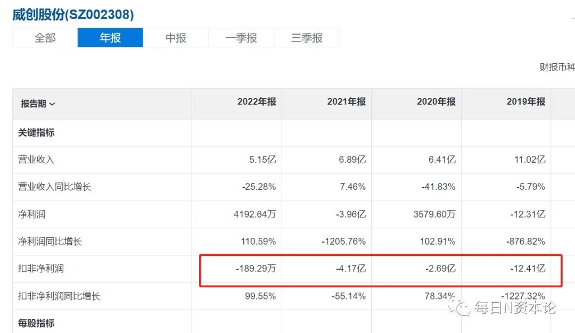575x333 pixels.
Task: Open the 三季报 tab
Action: pyautogui.click(x=307, y=38)
